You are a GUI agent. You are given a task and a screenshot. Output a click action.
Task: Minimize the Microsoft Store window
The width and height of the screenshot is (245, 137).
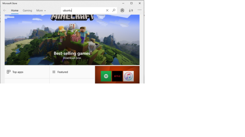123,3
